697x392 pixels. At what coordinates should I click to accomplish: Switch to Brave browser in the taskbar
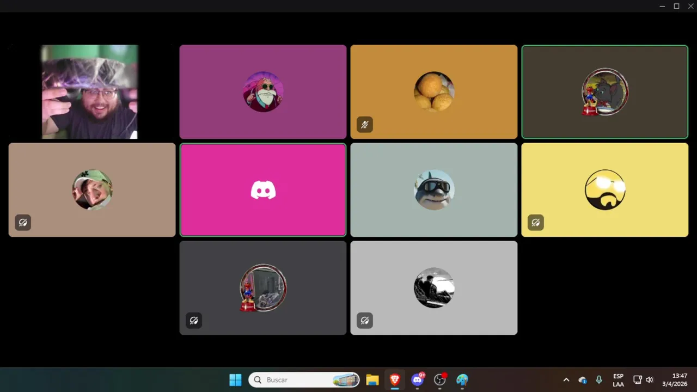tap(395, 380)
